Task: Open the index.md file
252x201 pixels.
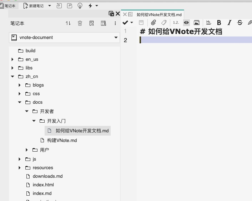Action: pyautogui.click(x=42, y=193)
